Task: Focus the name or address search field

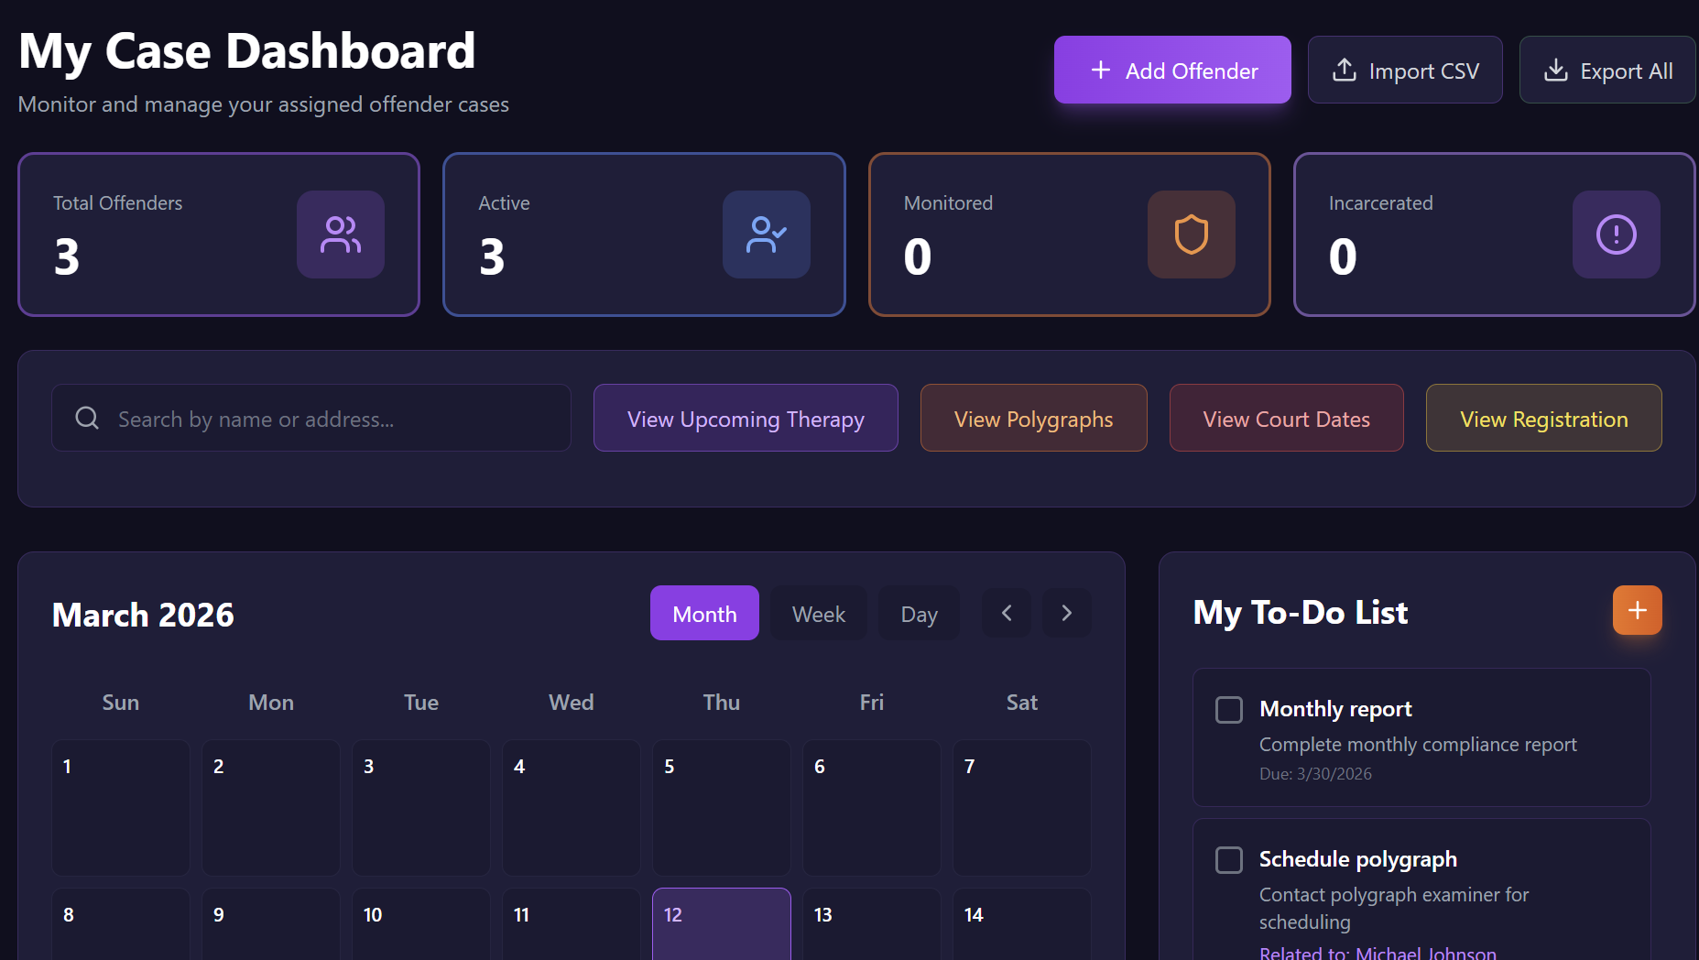Action: (x=311, y=418)
